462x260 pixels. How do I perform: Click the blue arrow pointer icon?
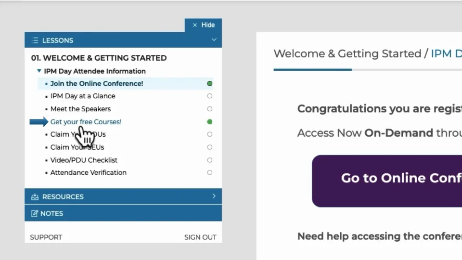click(39, 122)
